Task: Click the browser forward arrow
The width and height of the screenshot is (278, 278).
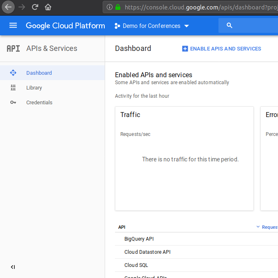Action: pyautogui.click(x=22, y=7)
